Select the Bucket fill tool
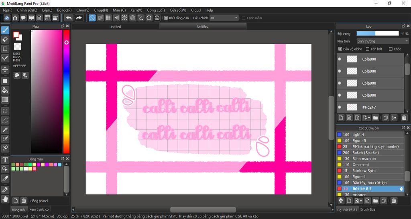 coord(5,90)
